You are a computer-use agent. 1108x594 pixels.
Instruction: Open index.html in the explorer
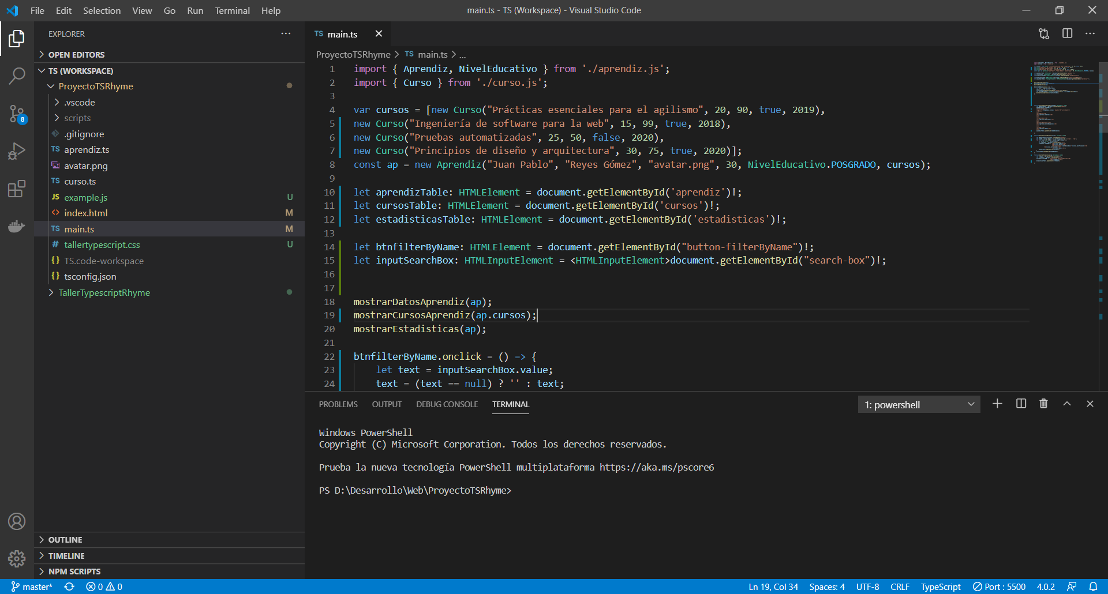coord(86,213)
